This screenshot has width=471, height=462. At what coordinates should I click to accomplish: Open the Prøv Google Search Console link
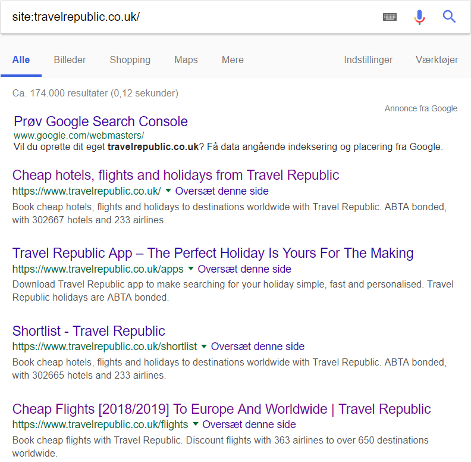tap(101, 121)
